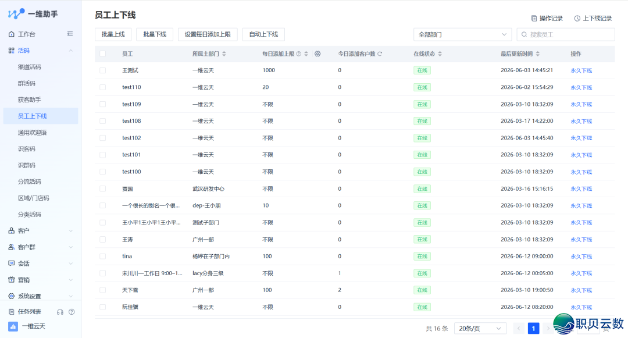Open column settings gear icon in table header
The image size is (628, 338).
coord(317,54)
